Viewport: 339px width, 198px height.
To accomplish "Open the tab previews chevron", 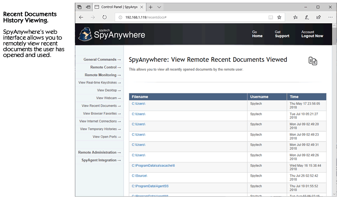I will tap(159, 7).
